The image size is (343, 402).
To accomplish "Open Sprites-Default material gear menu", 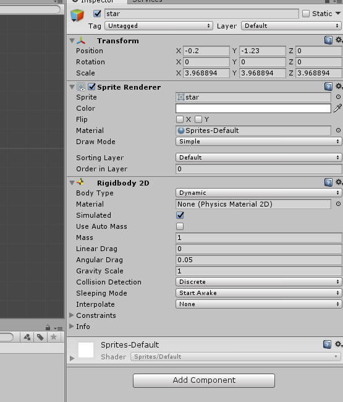I will pos(338,344).
